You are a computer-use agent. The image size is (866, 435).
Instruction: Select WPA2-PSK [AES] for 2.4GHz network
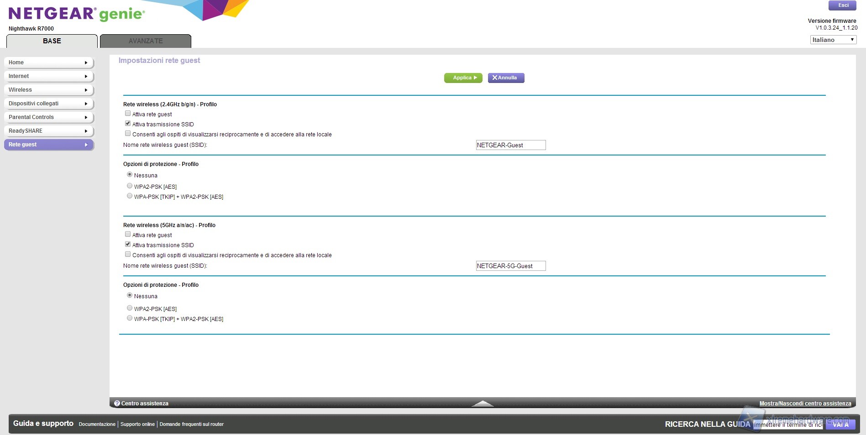click(130, 186)
